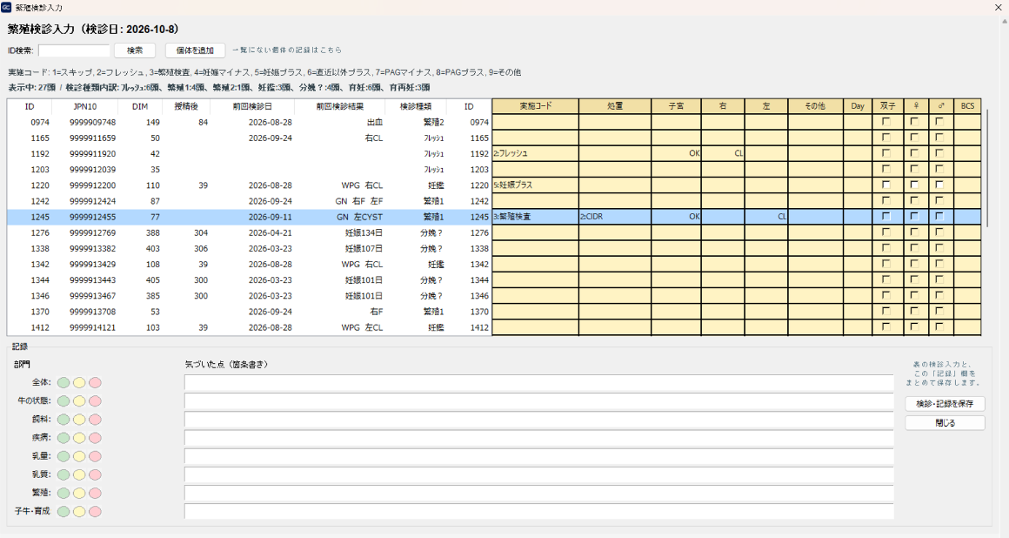Click the 検索 button

(x=135, y=50)
